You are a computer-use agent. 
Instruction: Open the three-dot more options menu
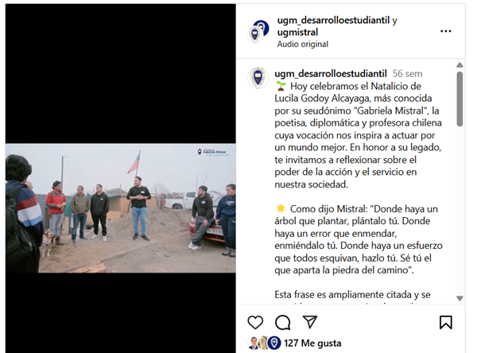[446, 31]
